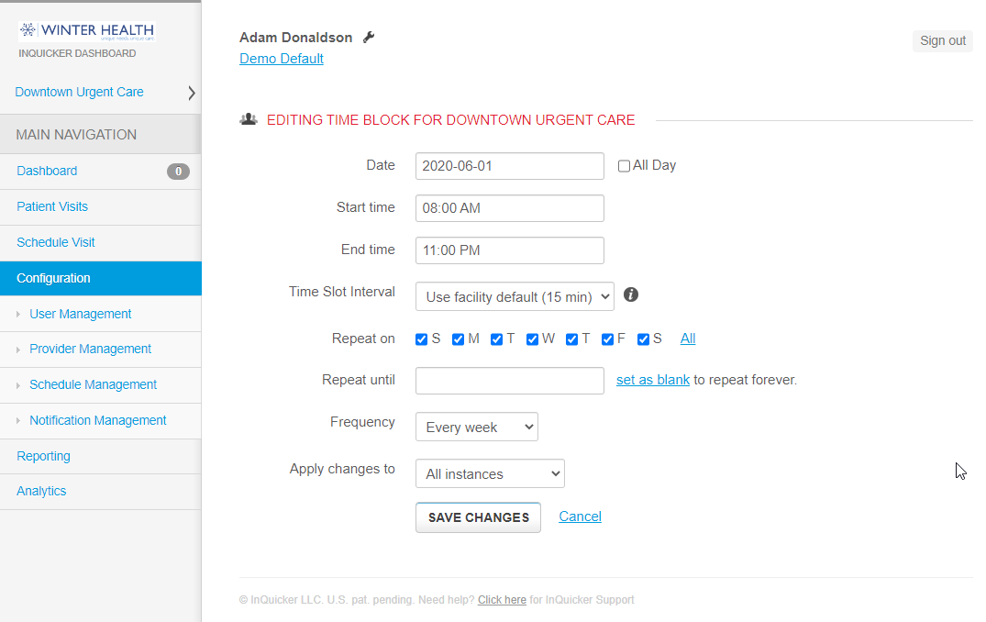Viewport: 986px width, 622px height.
Task: Click the set as blank link
Action: coord(652,379)
